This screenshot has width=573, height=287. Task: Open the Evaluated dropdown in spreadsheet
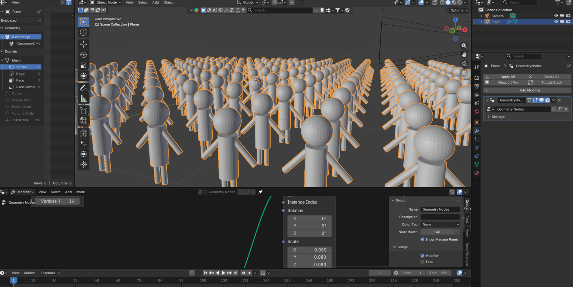(x=21, y=20)
